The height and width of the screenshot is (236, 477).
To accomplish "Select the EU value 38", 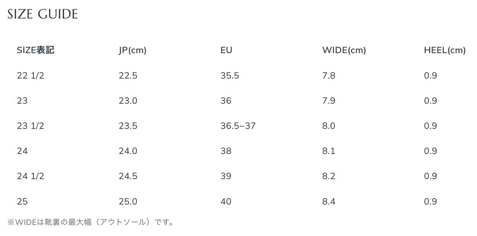I will [226, 151].
